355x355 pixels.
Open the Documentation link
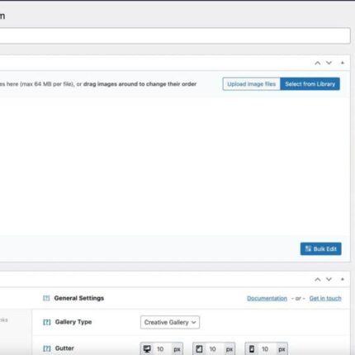click(x=267, y=298)
